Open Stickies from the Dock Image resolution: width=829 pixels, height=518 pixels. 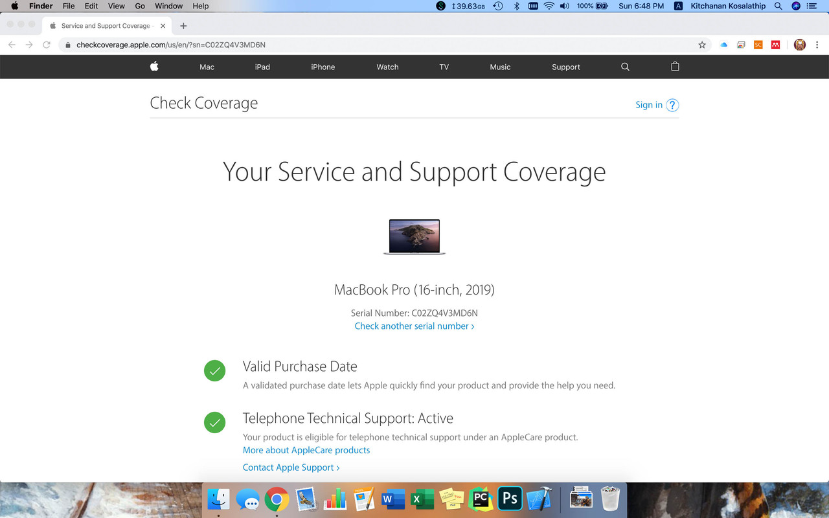click(451, 499)
